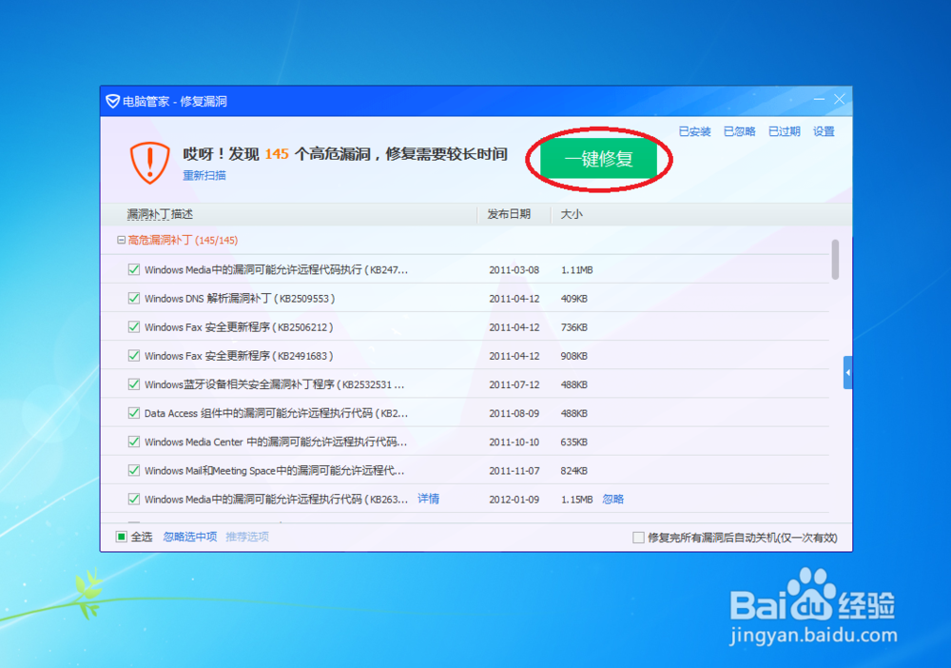Image resolution: width=951 pixels, height=668 pixels.
Task: Uncheck the KB247... Windows Media patch checkbox
Action: pyautogui.click(x=134, y=269)
